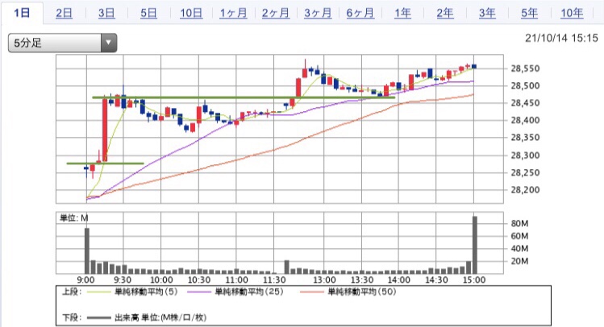
Task: Open the 6ヶ月 chart range
Action: tap(360, 13)
